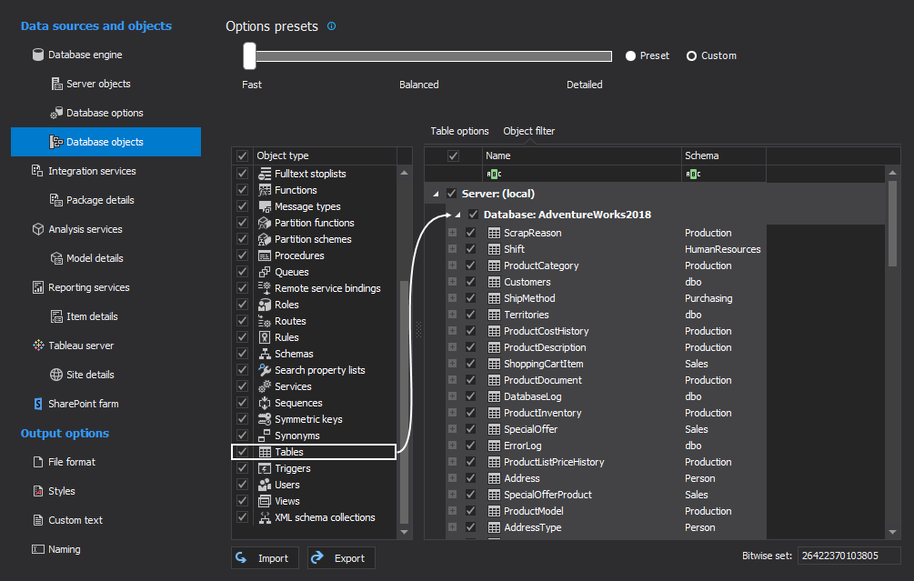Collapse the Server: (local) node
914x581 pixels.
[x=436, y=194]
